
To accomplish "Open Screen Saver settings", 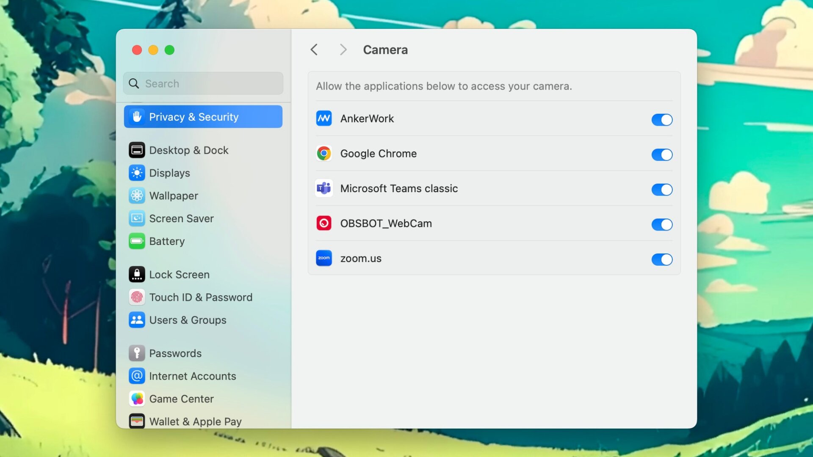I will [203, 218].
